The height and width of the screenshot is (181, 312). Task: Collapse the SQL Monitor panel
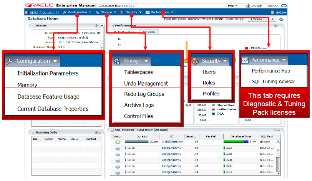click(112, 130)
